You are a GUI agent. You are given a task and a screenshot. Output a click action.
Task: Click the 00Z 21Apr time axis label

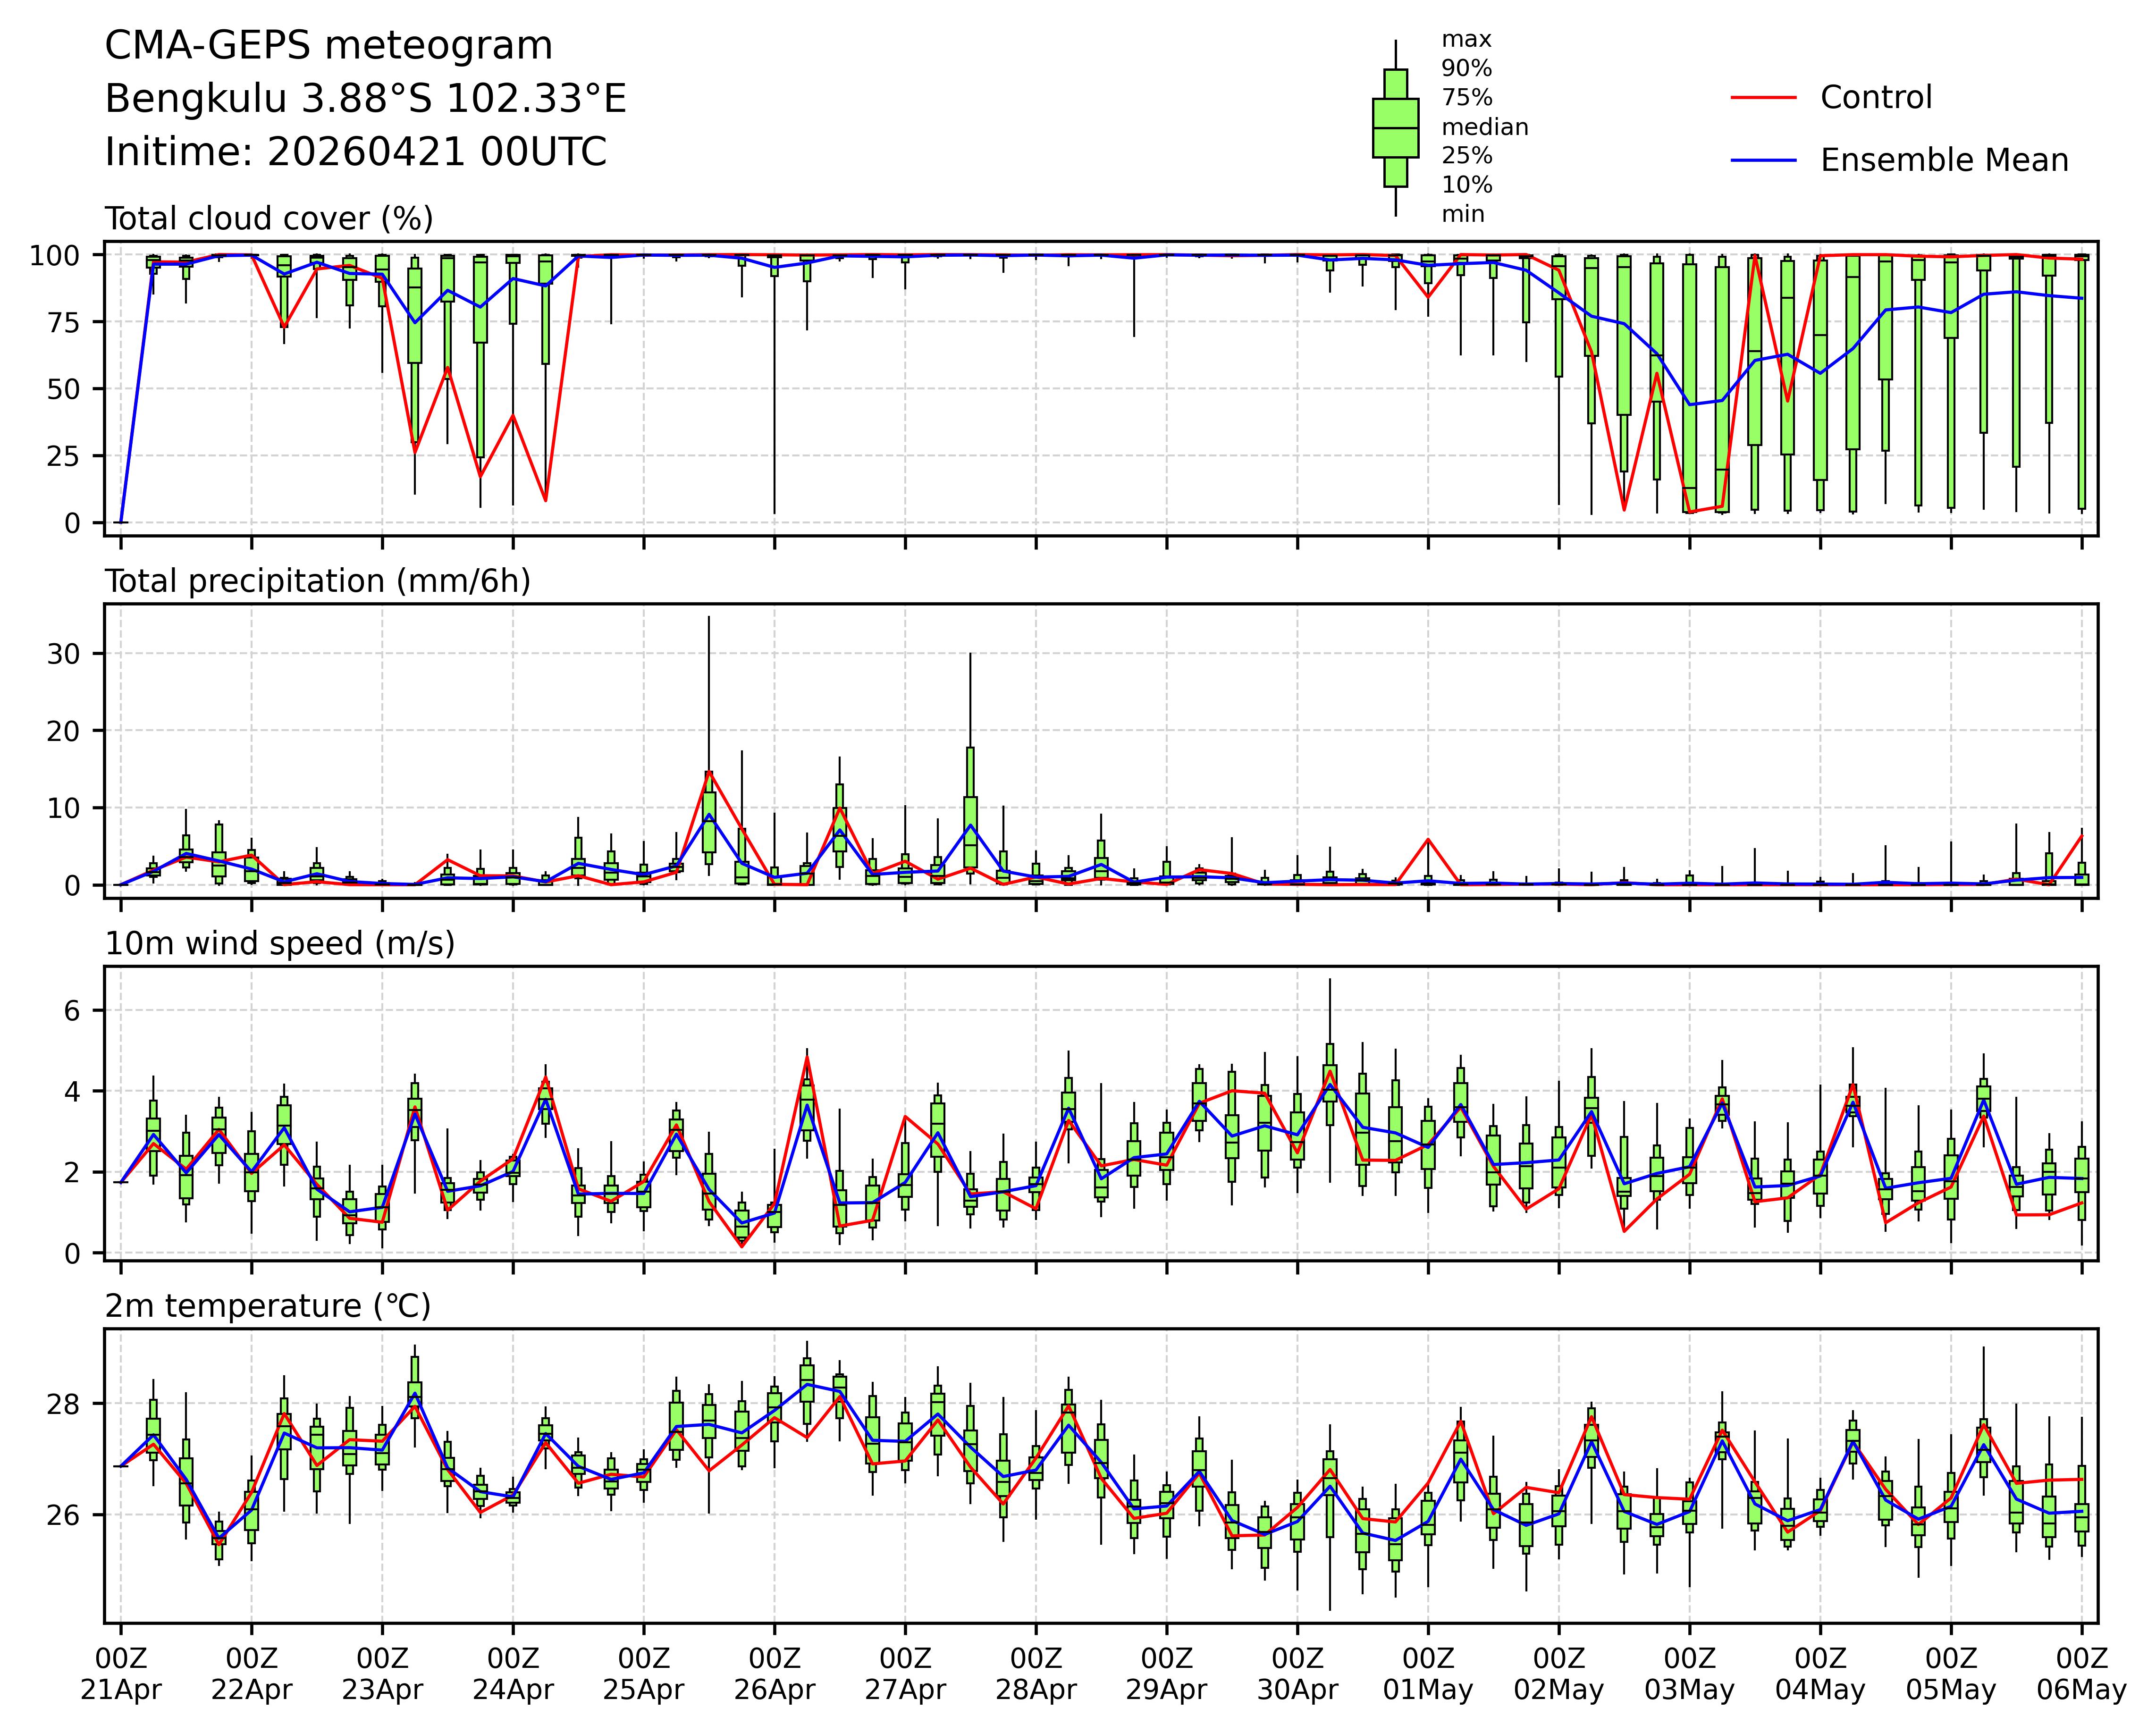[121, 1675]
